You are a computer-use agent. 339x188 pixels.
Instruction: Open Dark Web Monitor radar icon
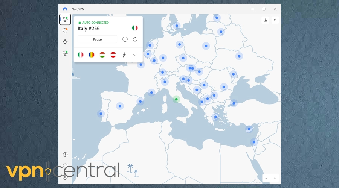click(x=65, y=53)
